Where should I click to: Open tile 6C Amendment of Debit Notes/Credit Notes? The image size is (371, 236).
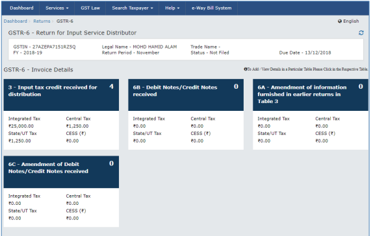[x=61, y=172]
